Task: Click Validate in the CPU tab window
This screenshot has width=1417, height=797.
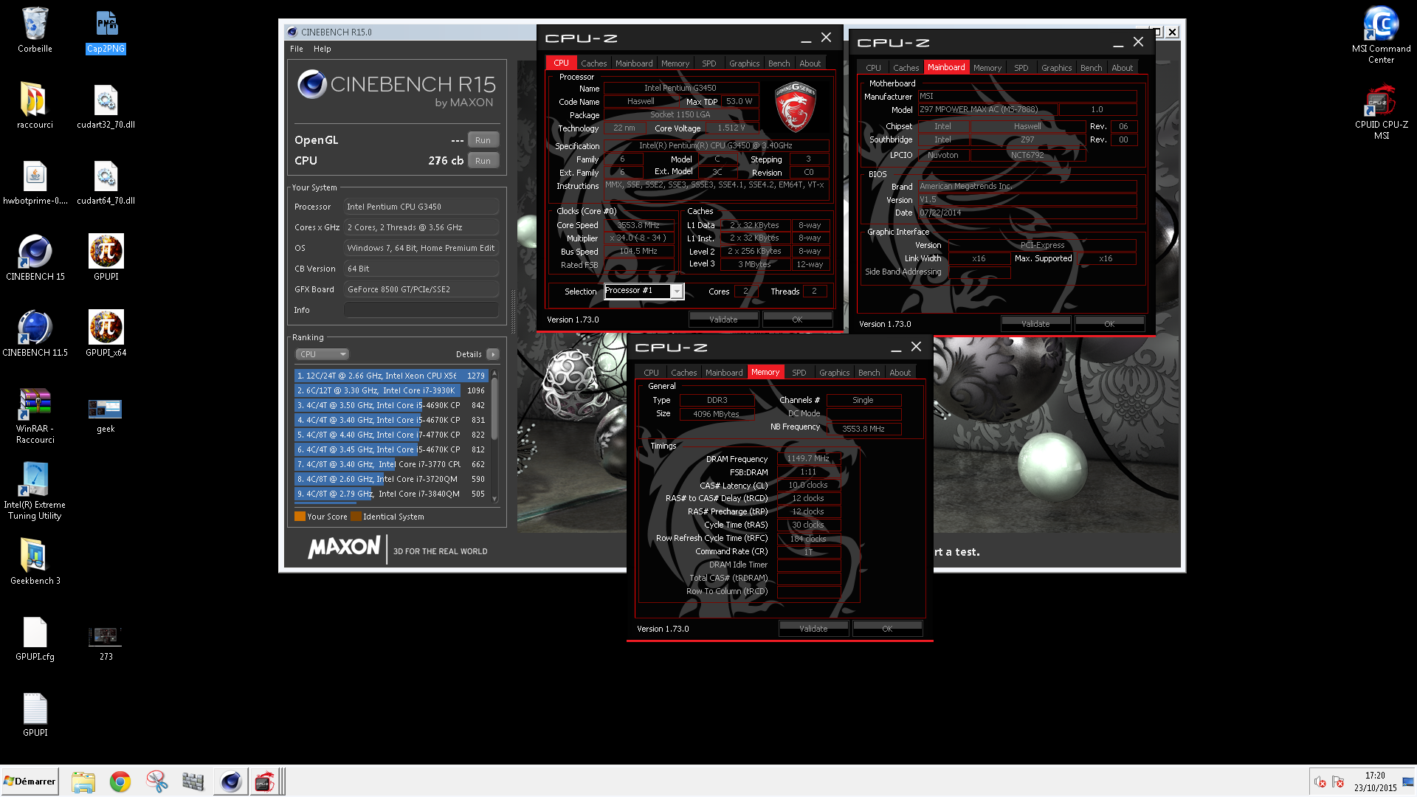Action: pyautogui.click(x=723, y=320)
